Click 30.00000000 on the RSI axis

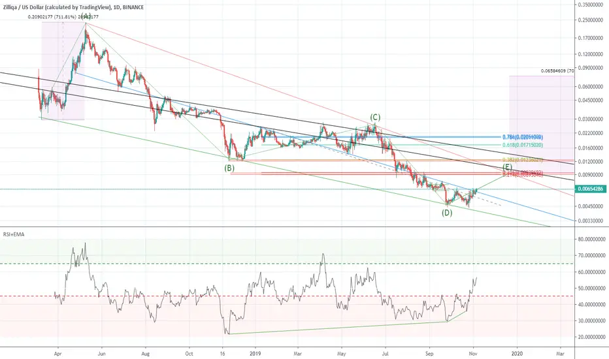click(x=591, y=320)
